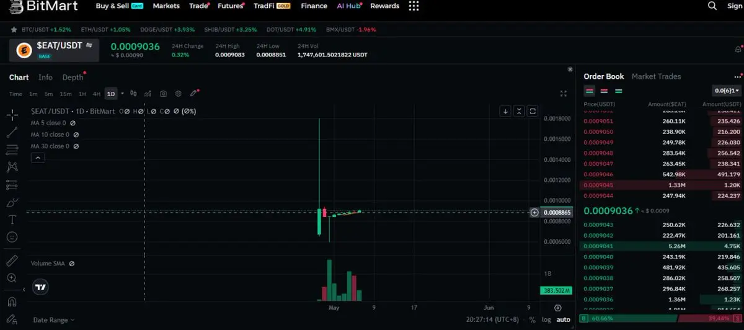Enter fullscreen chart mode
This screenshot has width=744, height=330.
click(x=564, y=94)
